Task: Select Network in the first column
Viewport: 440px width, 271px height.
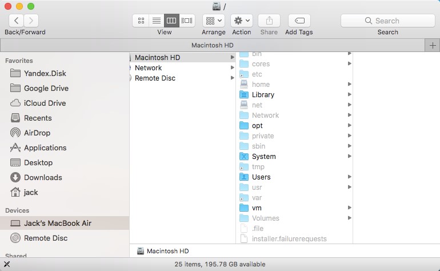Action: (x=148, y=68)
